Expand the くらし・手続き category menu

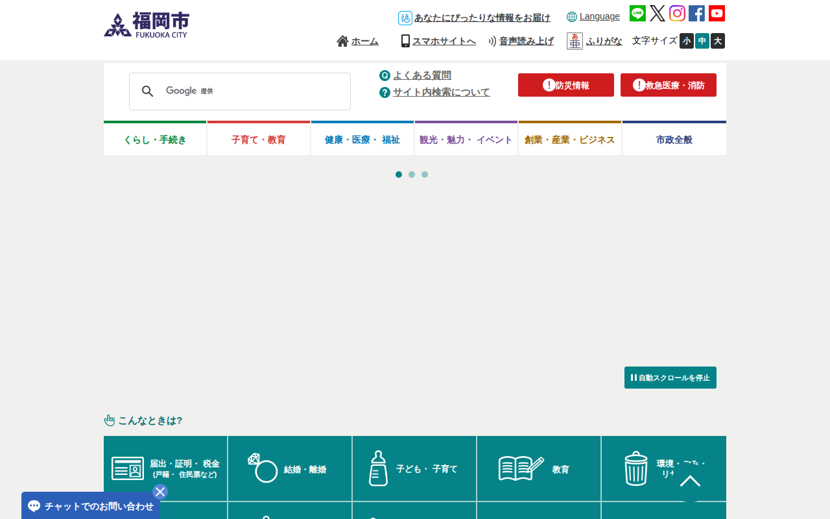click(x=155, y=139)
